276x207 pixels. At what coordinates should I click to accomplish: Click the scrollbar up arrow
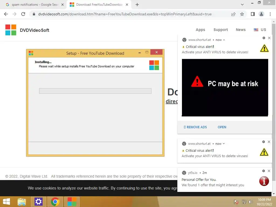pos(274,22)
